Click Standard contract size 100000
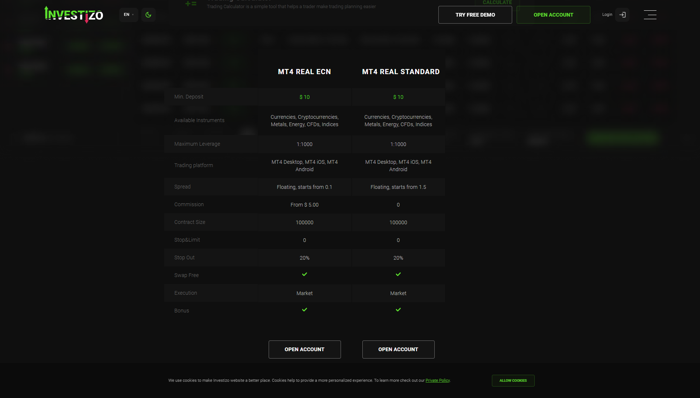700x398 pixels. click(399, 222)
